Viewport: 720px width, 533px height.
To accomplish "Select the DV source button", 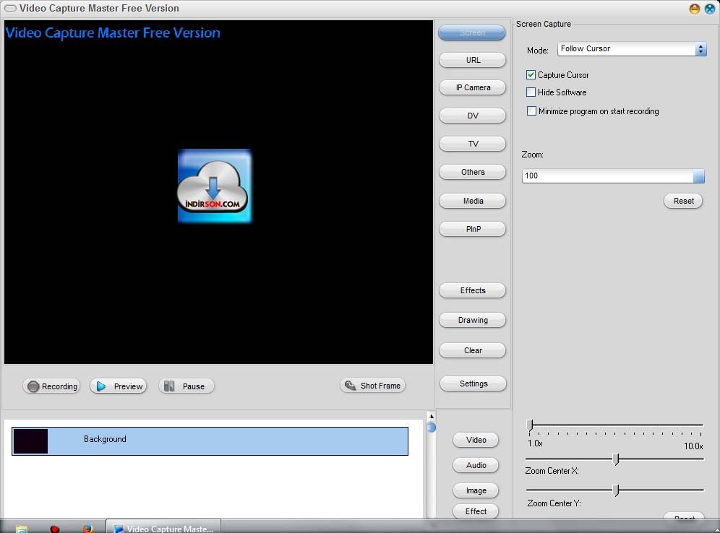I will (x=473, y=116).
